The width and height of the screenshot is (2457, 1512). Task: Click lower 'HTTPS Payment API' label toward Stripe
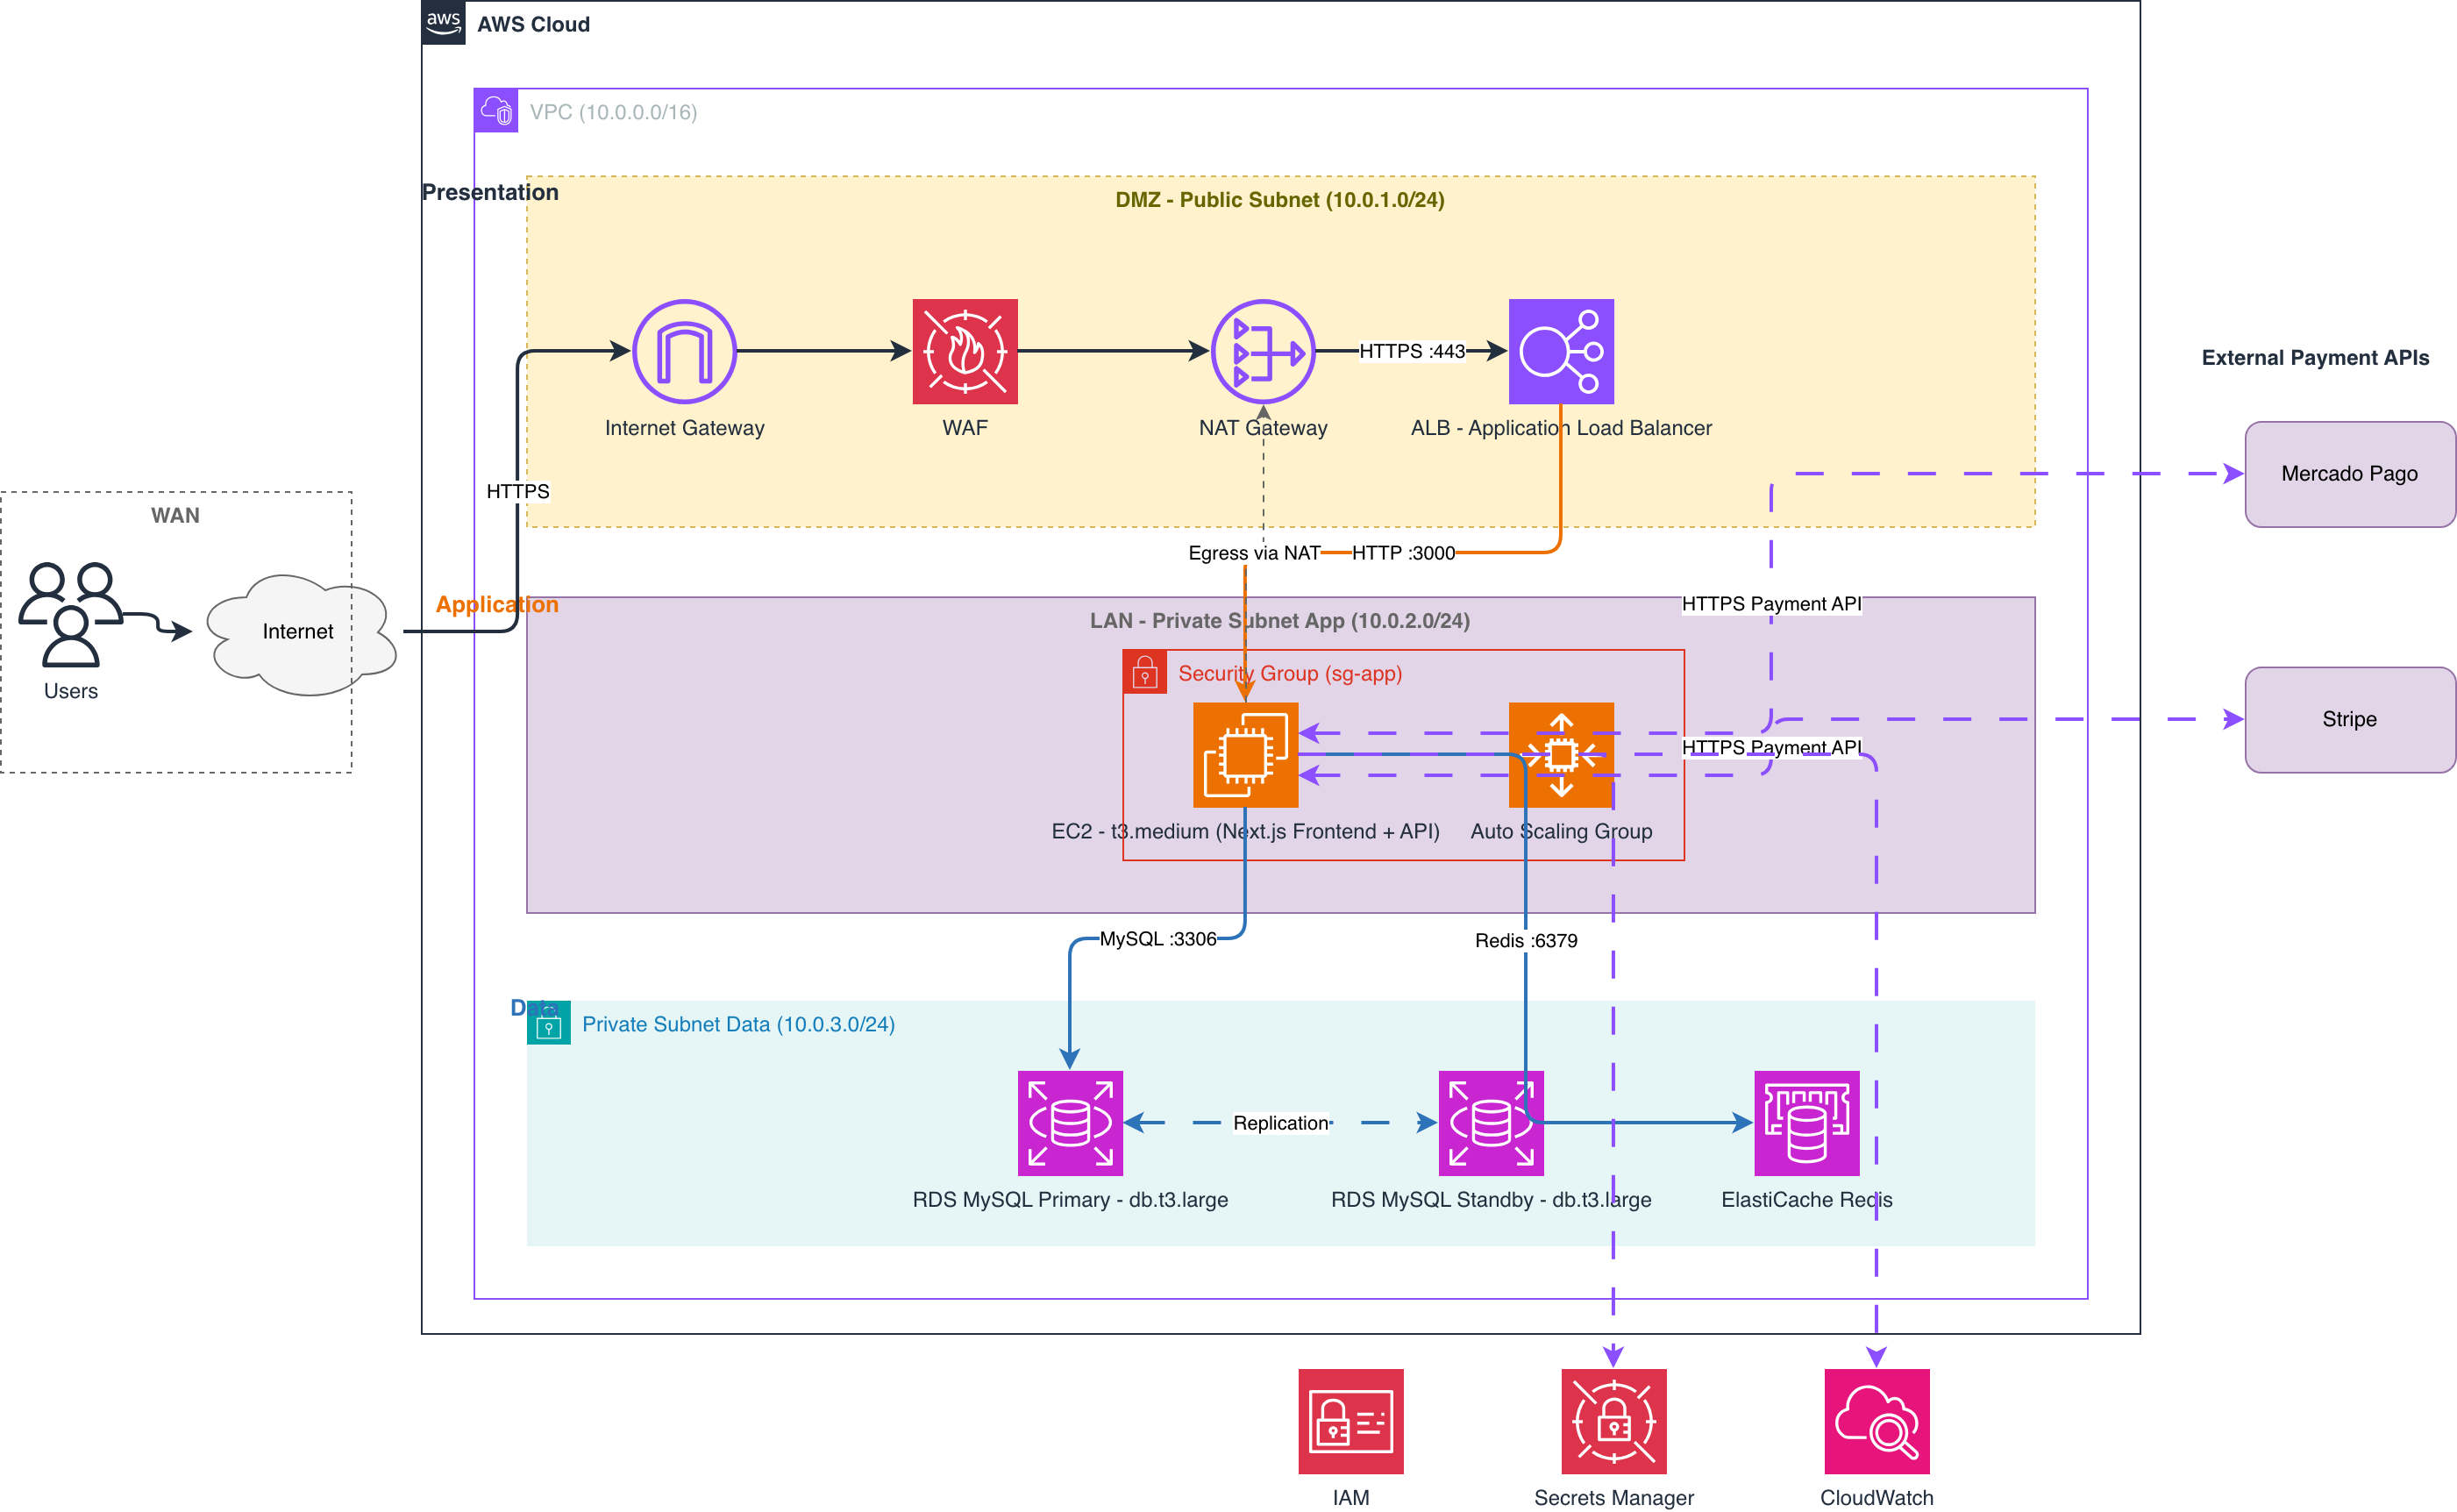pos(1771,747)
